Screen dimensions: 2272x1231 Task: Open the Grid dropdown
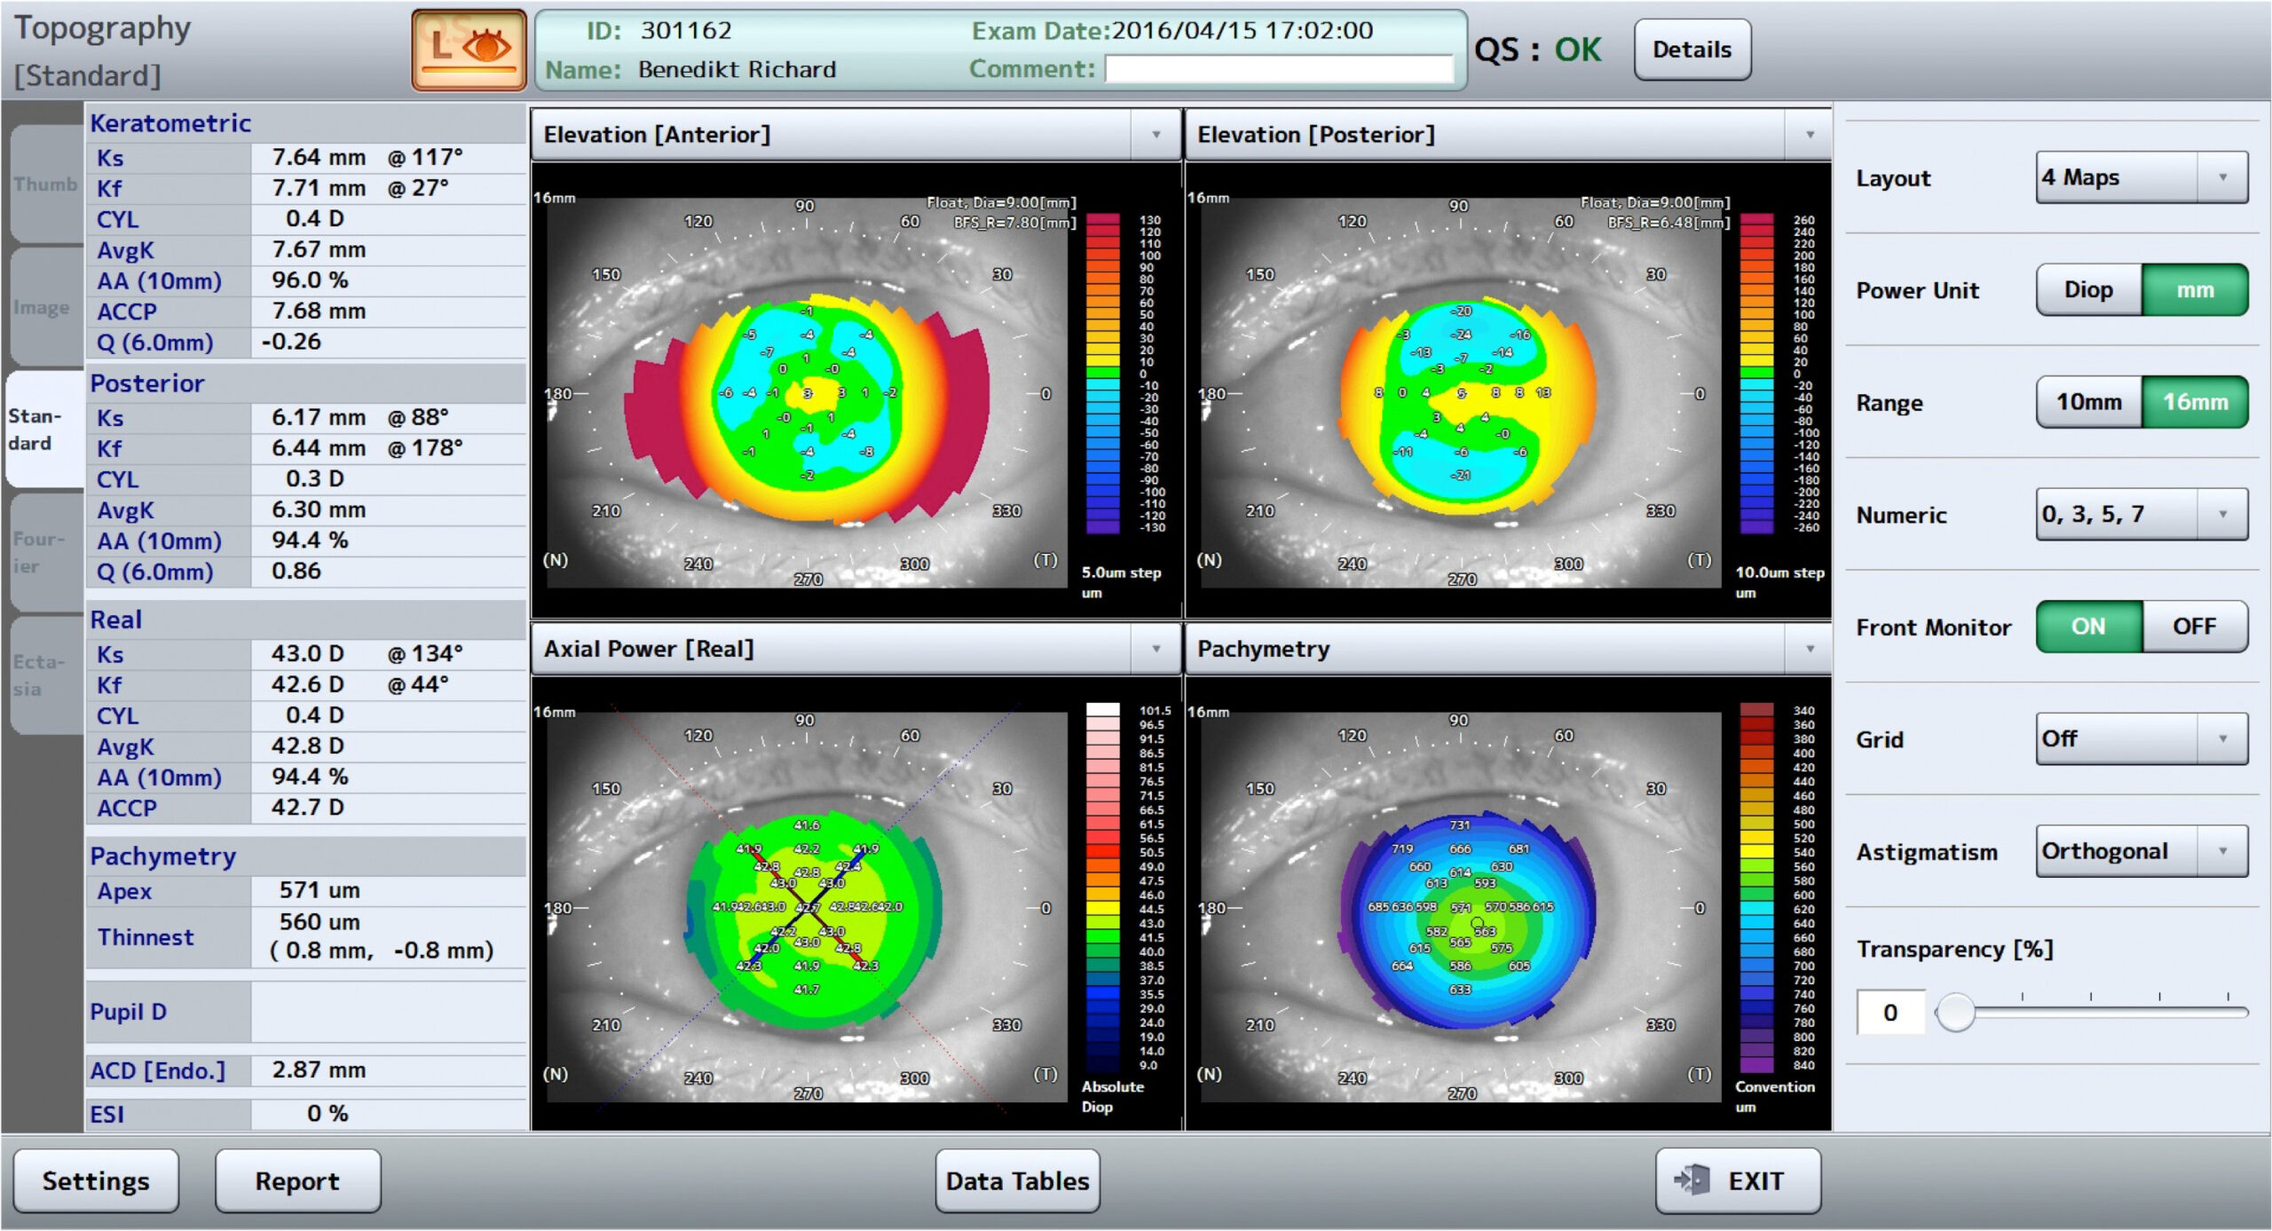pos(2141,739)
